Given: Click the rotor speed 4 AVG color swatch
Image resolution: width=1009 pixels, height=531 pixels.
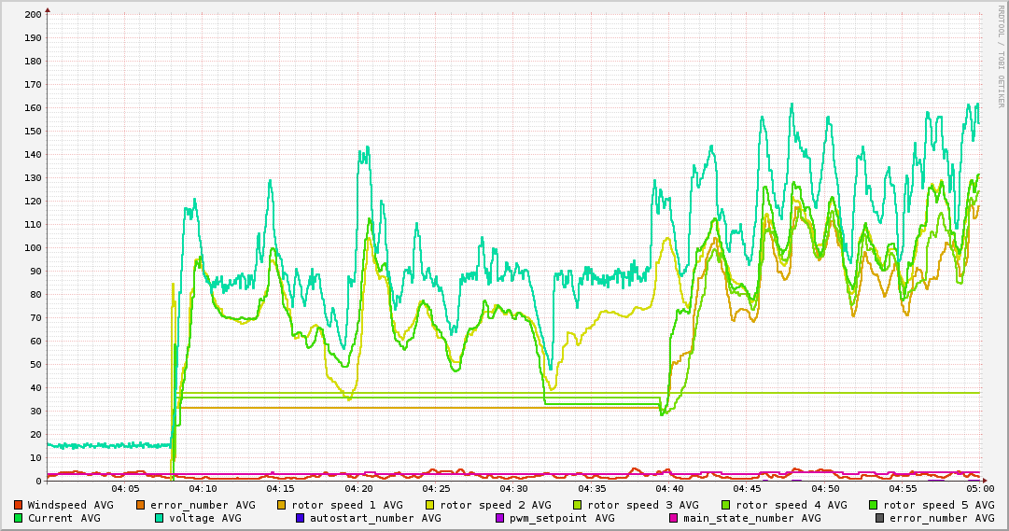Looking at the screenshot, I should 726,505.
